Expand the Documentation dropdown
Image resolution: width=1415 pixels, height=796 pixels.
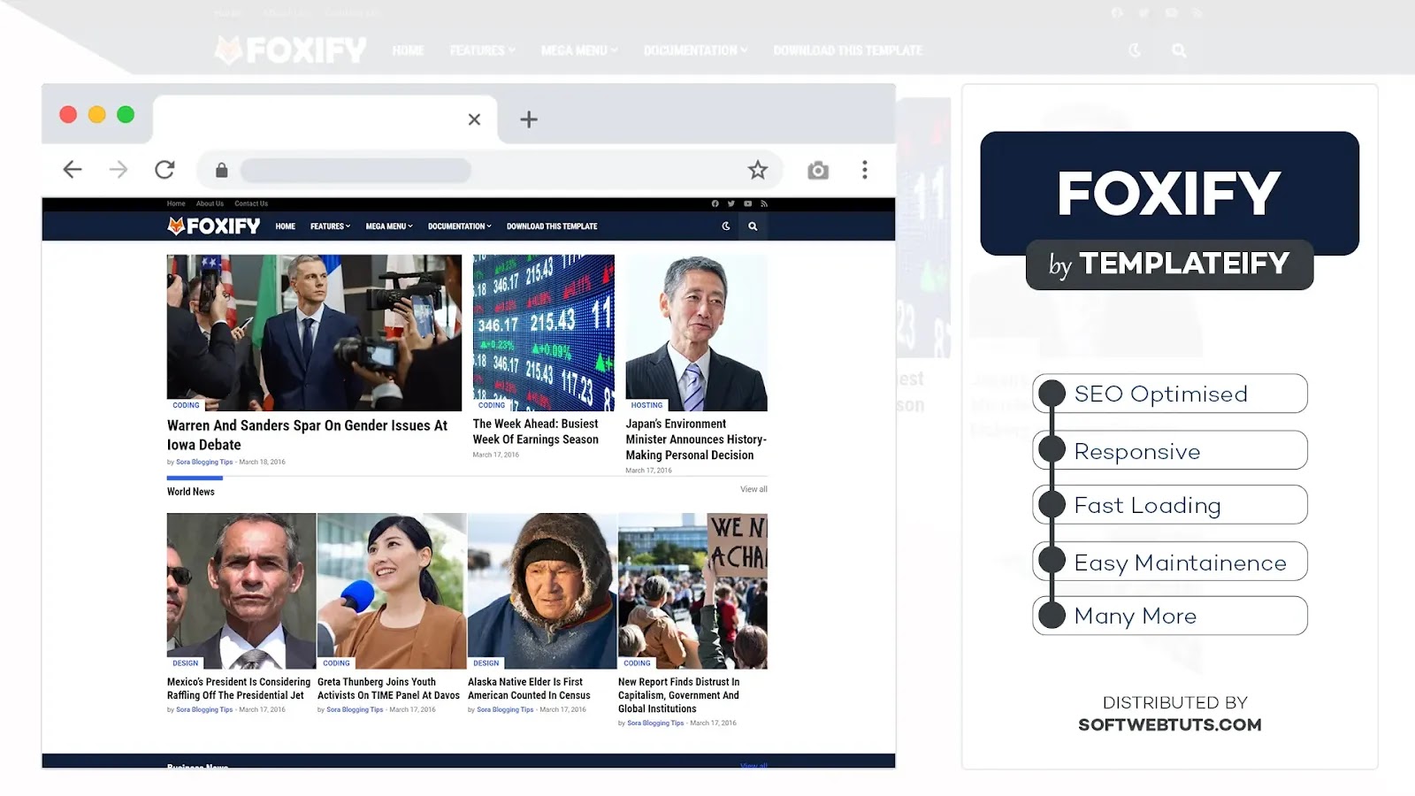(460, 226)
